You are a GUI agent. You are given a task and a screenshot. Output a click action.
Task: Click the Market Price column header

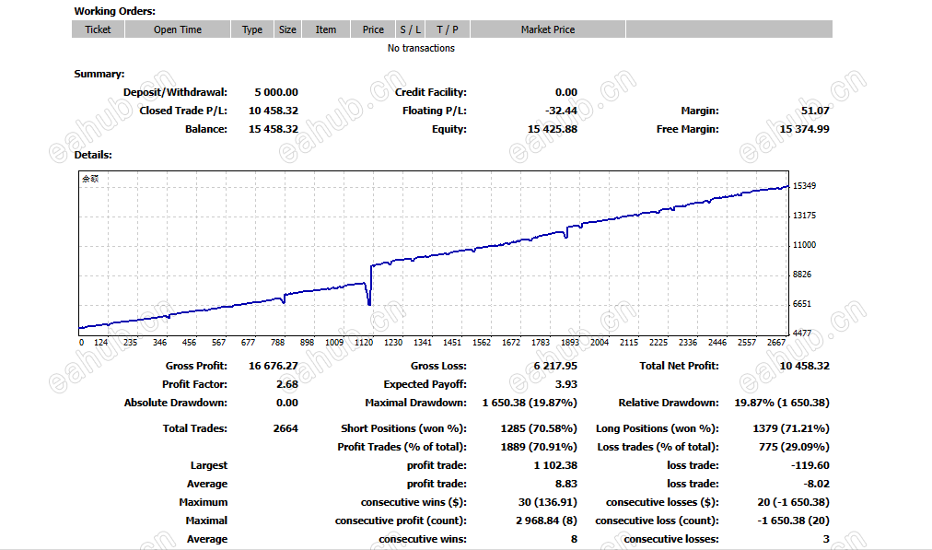click(x=548, y=29)
